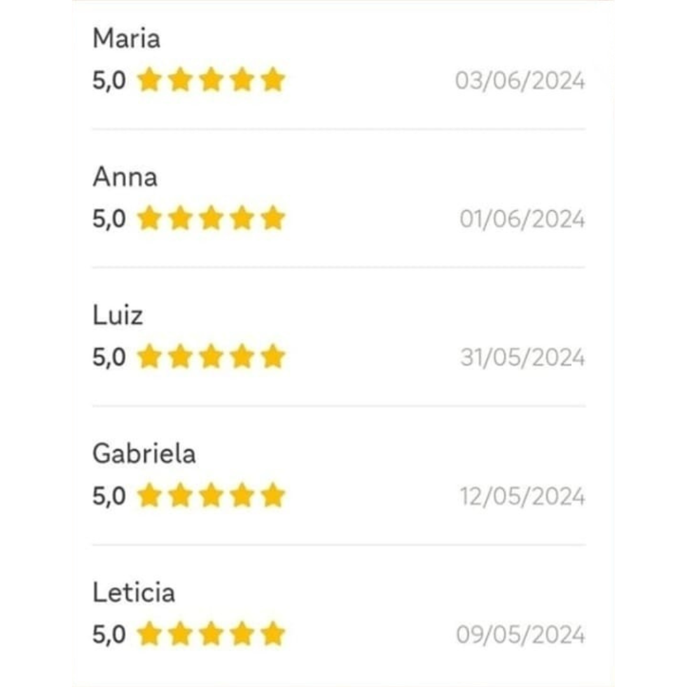The height and width of the screenshot is (687, 687).
Task: Select reviewer name Luiz
Action: coord(118,316)
